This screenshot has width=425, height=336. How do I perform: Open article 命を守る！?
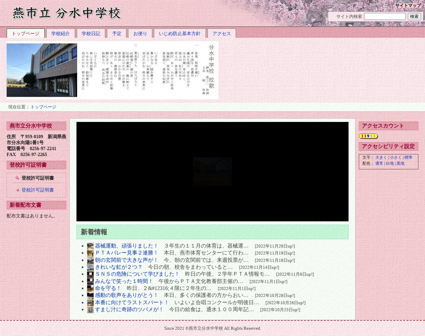[108, 288]
